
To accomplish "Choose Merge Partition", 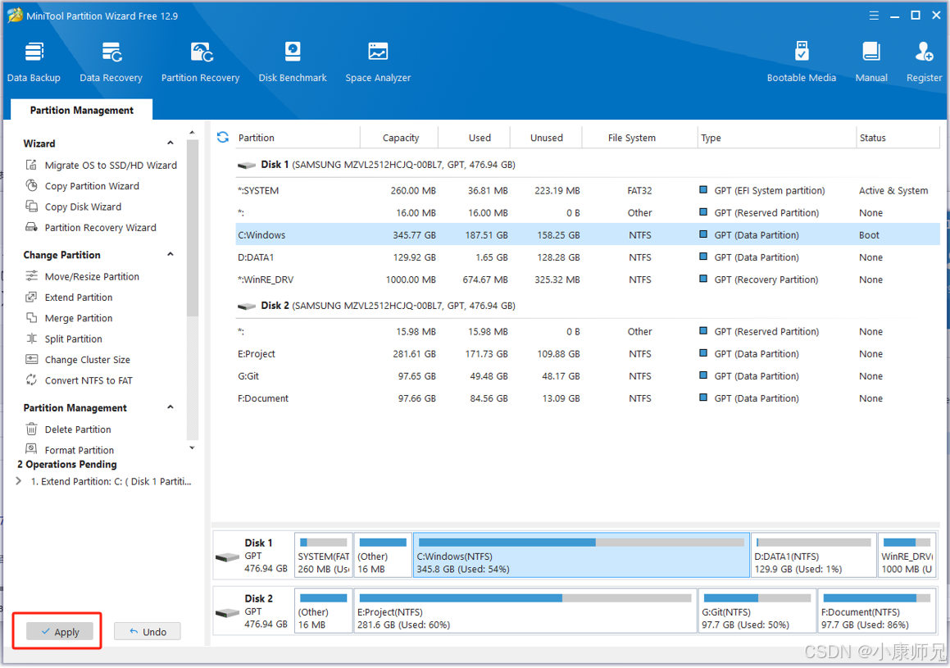I will click(69, 318).
